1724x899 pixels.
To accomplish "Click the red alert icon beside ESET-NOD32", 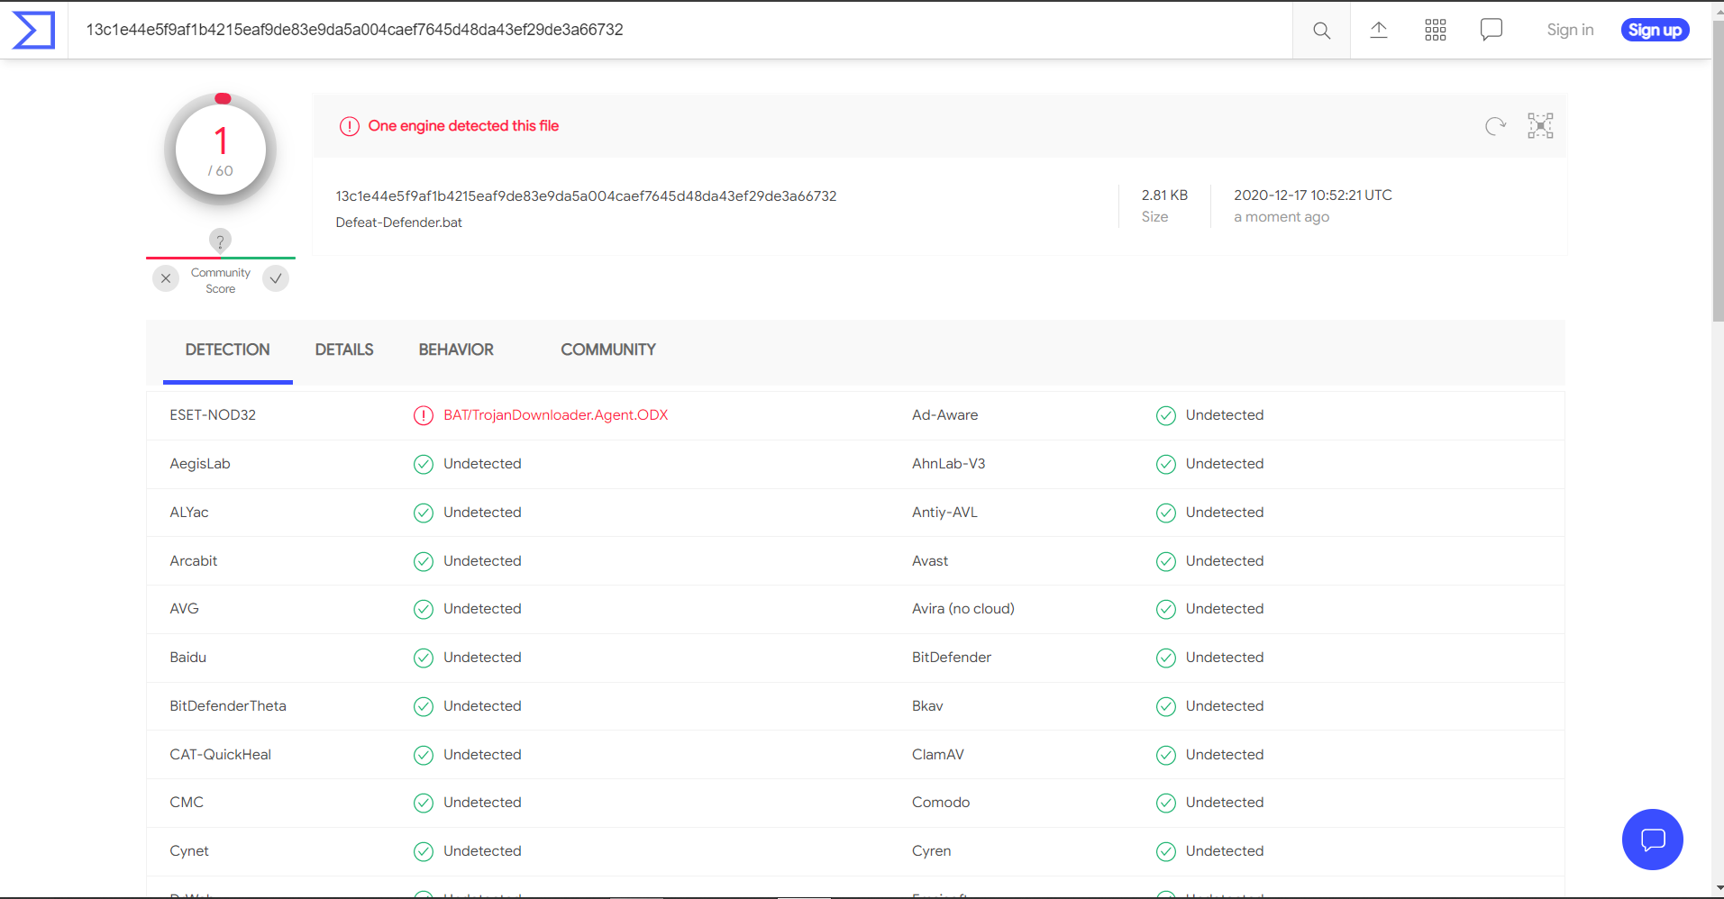I will 423,415.
